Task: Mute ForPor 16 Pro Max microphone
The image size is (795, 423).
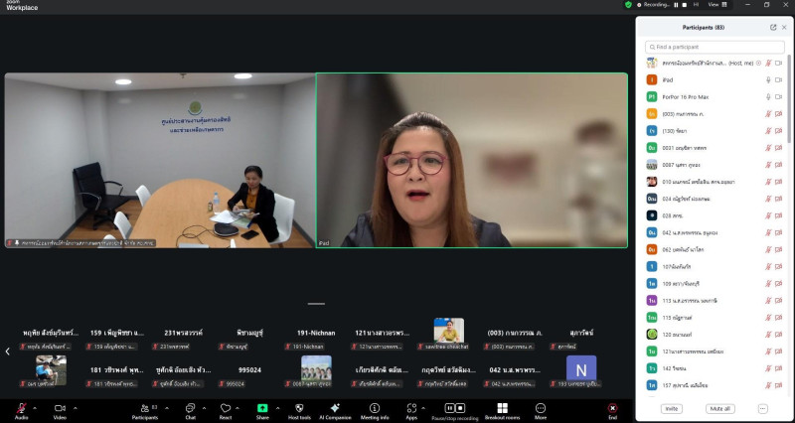Action: 768,96
